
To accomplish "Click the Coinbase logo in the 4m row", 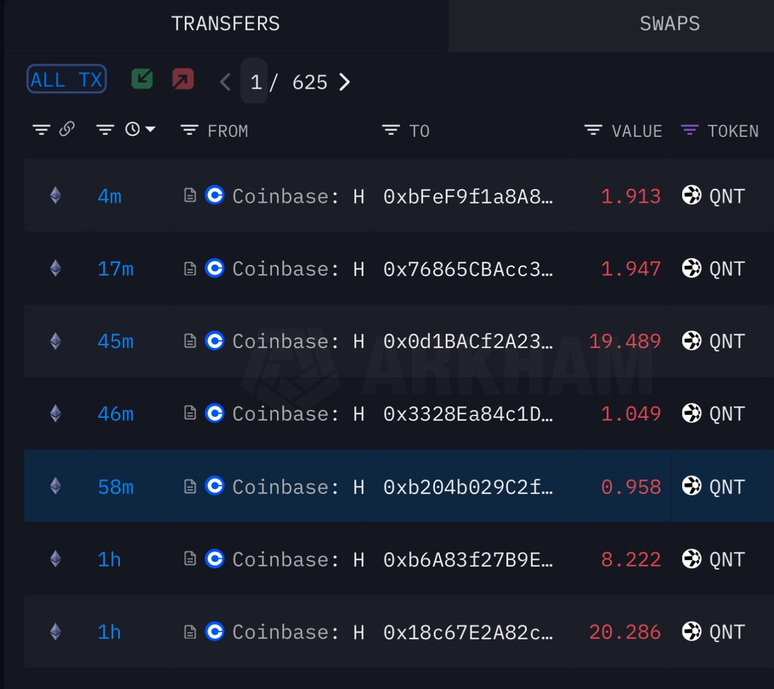I will 214,195.
